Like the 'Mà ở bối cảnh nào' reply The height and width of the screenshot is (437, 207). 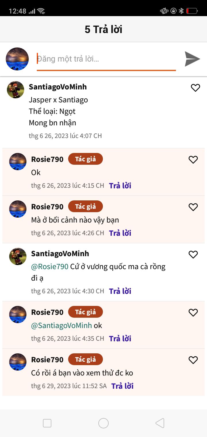coord(193,207)
